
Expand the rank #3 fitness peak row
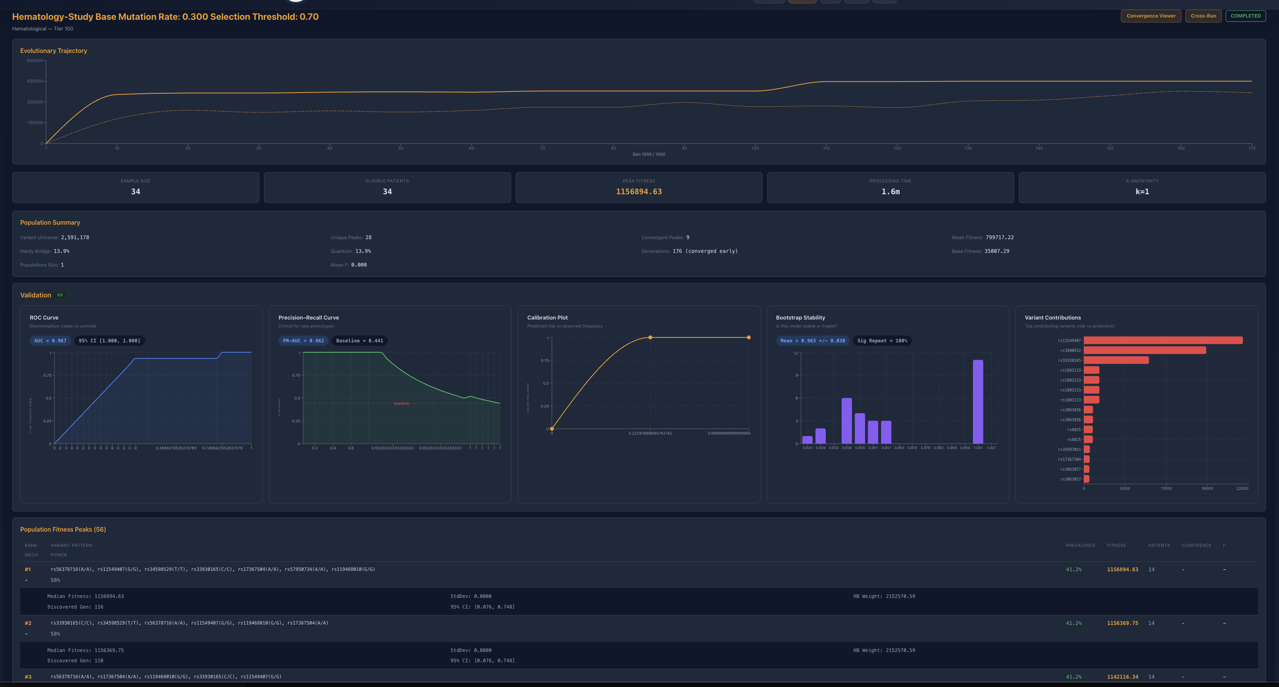click(166, 677)
